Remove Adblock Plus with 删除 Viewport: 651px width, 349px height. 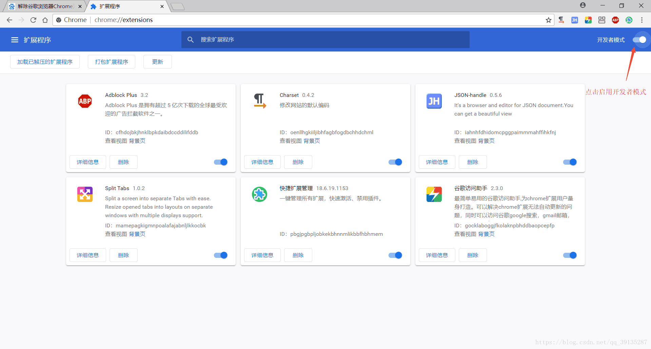pyautogui.click(x=123, y=162)
